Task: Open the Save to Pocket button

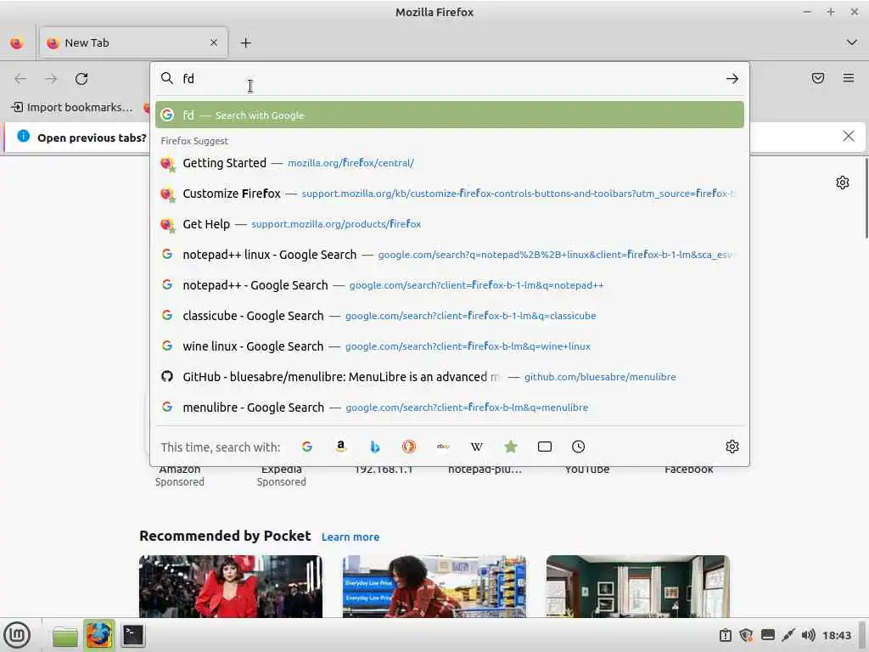Action: 818,78
